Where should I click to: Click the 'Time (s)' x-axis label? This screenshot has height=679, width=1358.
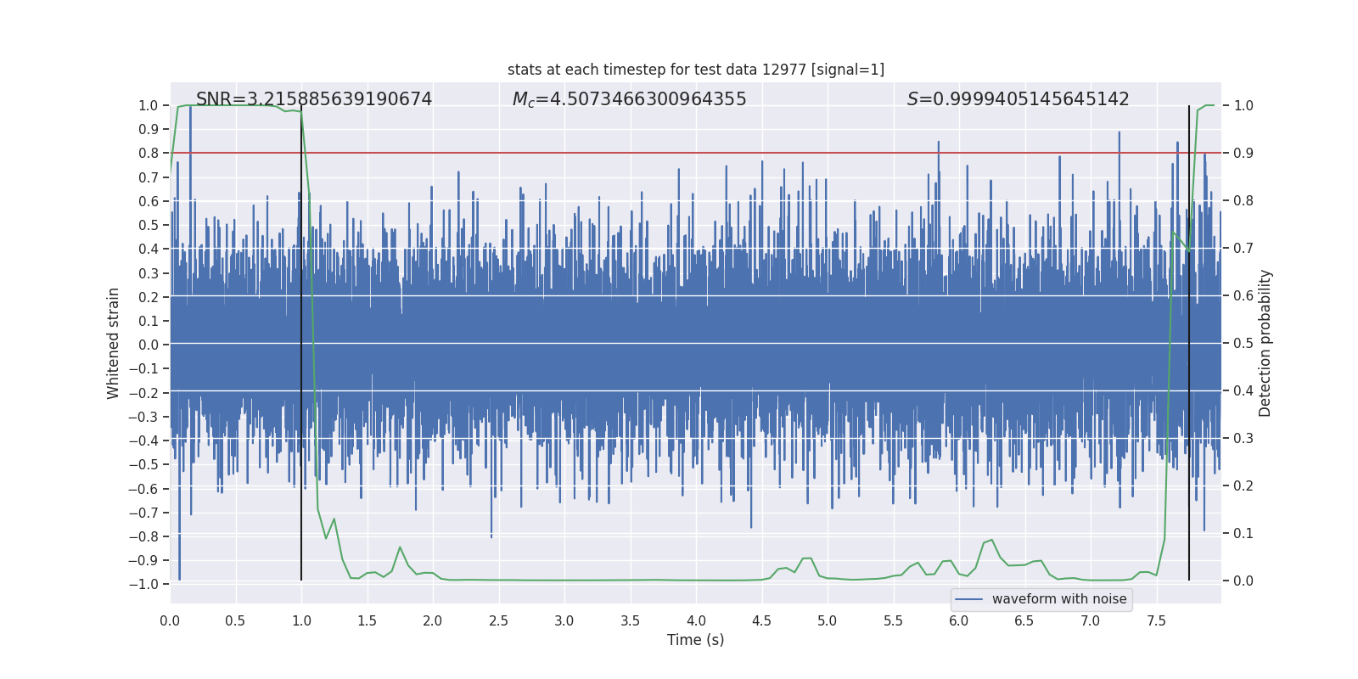(x=696, y=640)
